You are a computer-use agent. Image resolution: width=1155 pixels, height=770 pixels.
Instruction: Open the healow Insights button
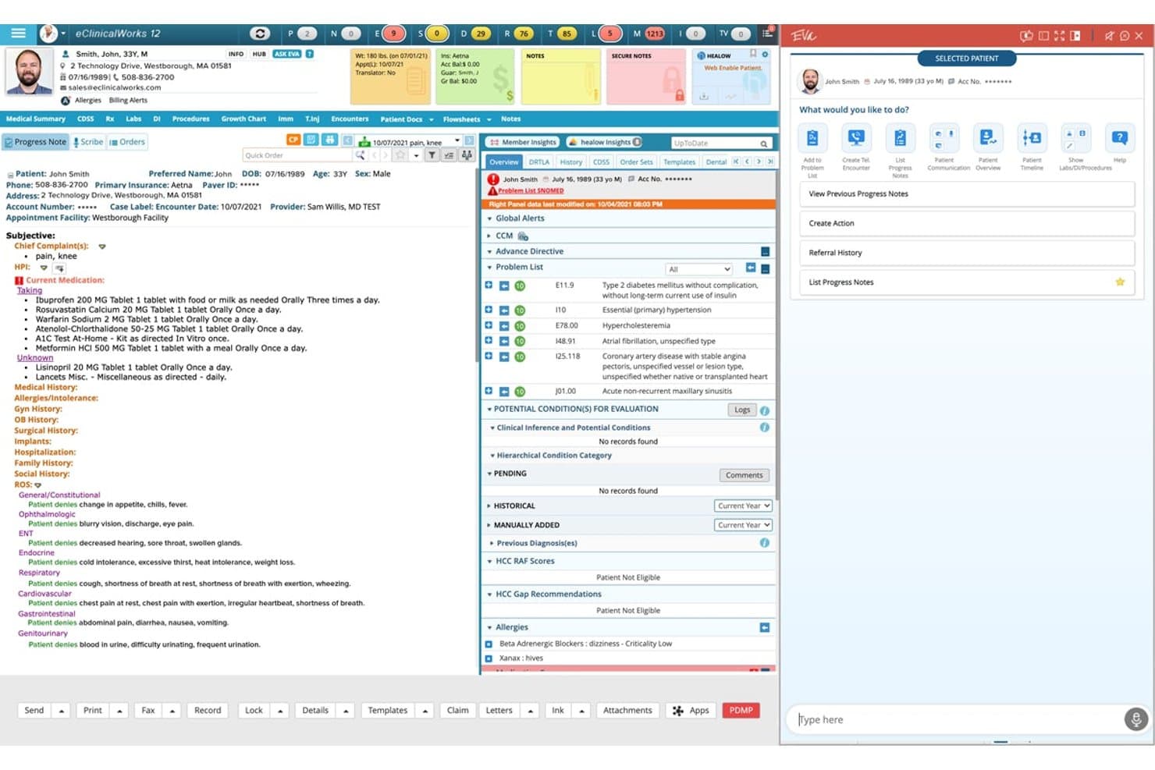(605, 142)
